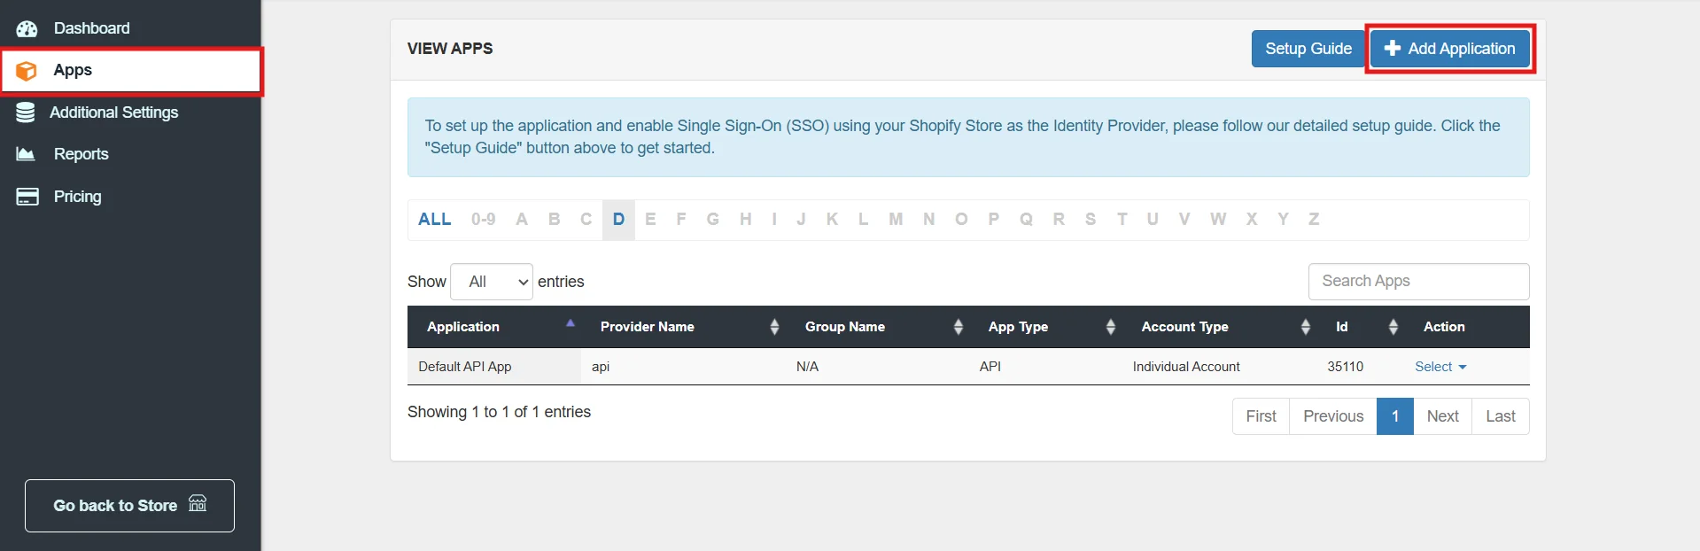This screenshot has height=551, width=1700.
Task: Click the 'api' provider name cell
Action: [x=683, y=367]
